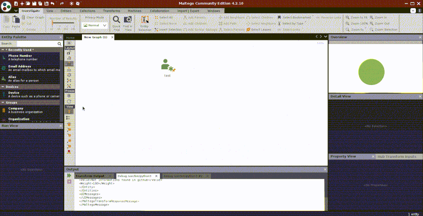Select the circular layout icon
Image resolution: width=423 pixels, height=216 pixels.
(x=69, y=75)
